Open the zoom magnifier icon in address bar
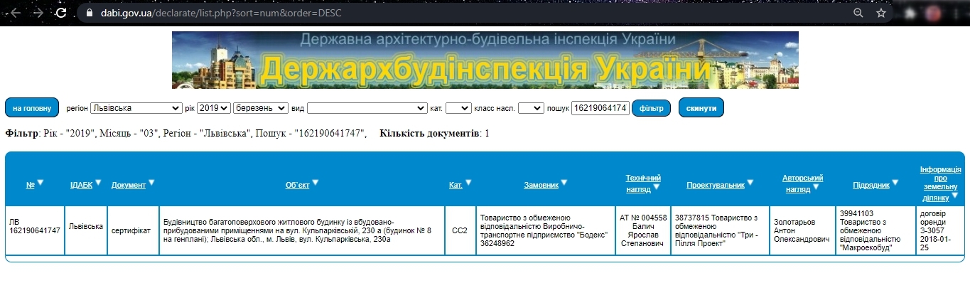 coord(858,13)
